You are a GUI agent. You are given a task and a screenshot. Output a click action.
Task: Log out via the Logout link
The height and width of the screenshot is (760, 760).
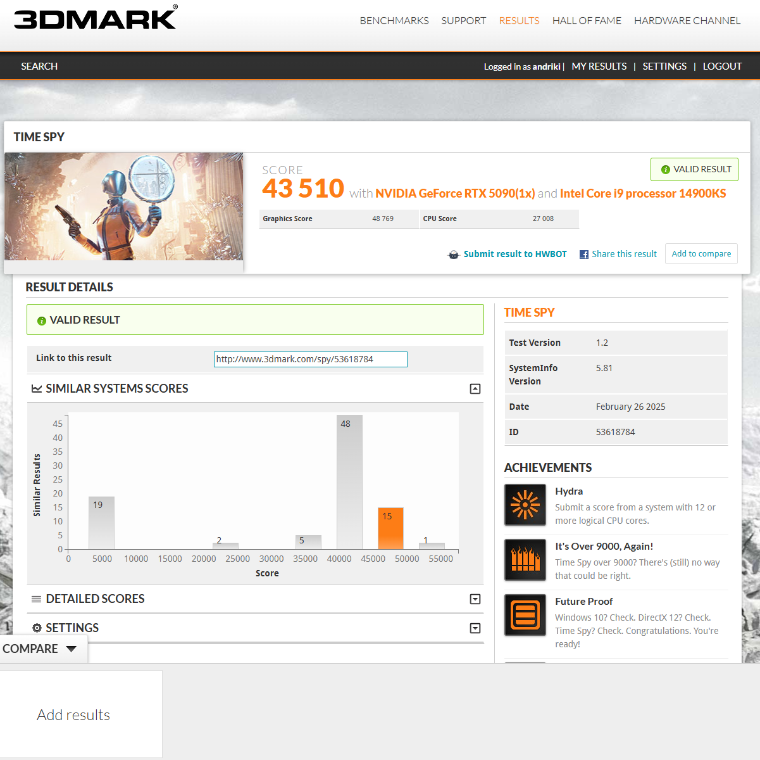point(722,66)
